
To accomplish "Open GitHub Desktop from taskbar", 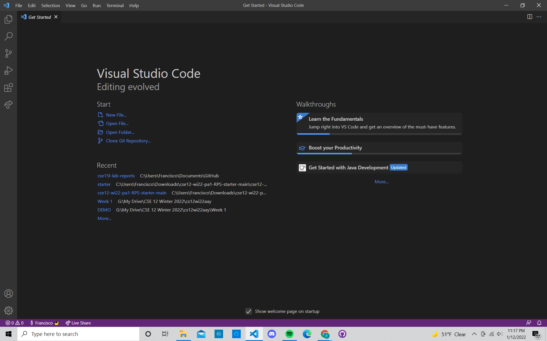I will click(342, 334).
